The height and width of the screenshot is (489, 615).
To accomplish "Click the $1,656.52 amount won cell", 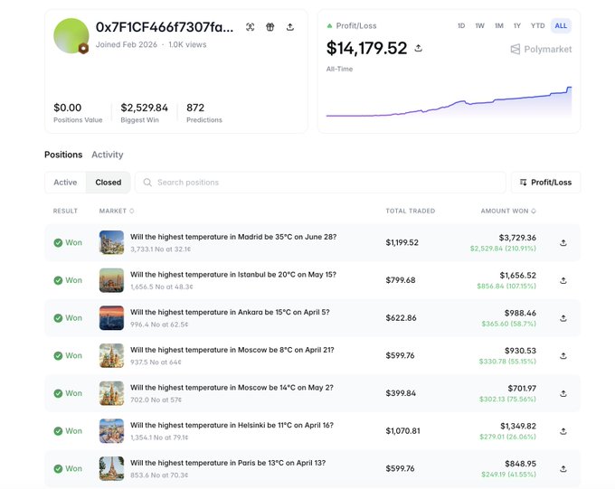I will pyautogui.click(x=517, y=276).
